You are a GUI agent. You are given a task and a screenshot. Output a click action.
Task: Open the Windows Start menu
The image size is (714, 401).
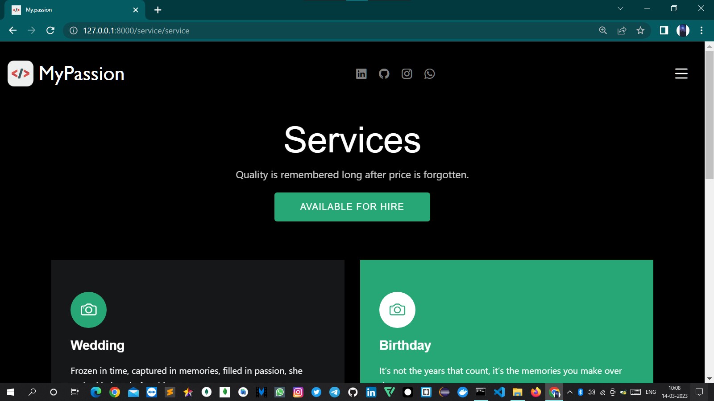[x=11, y=392]
